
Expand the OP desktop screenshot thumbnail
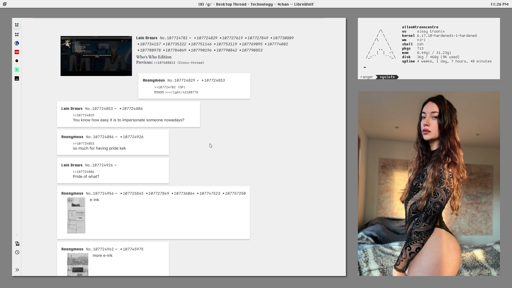coord(96,56)
